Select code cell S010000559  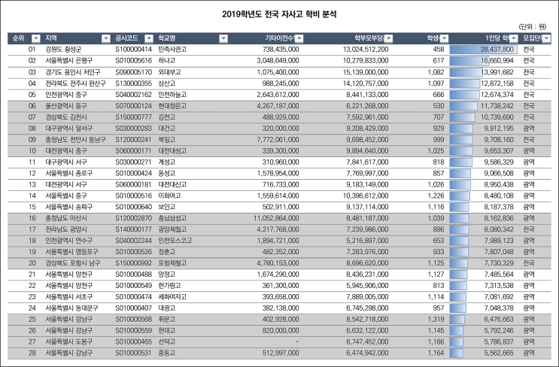coord(133,330)
